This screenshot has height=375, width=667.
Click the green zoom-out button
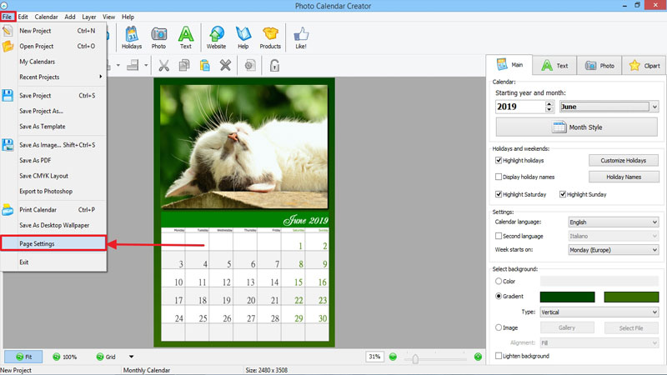coord(393,357)
